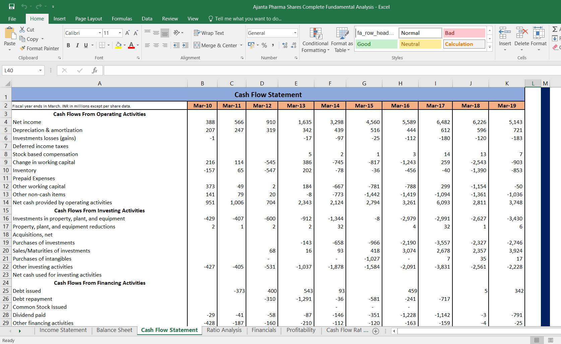Image resolution: width=561 pixels, height=344 pixels.
Task: Apply the Bad cell style
Action: 464,33
